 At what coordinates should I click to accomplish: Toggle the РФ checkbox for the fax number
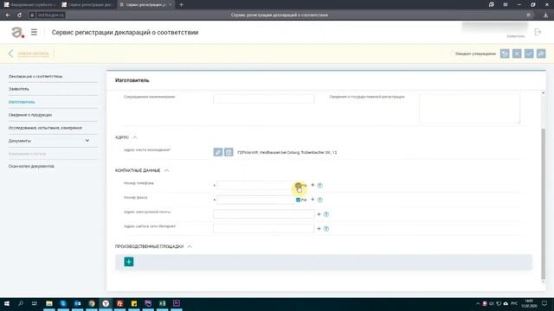[x=298, y=200]
